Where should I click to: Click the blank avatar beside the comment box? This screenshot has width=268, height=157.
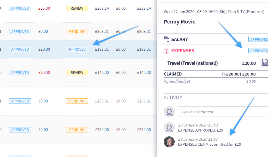tap(169, 112)
